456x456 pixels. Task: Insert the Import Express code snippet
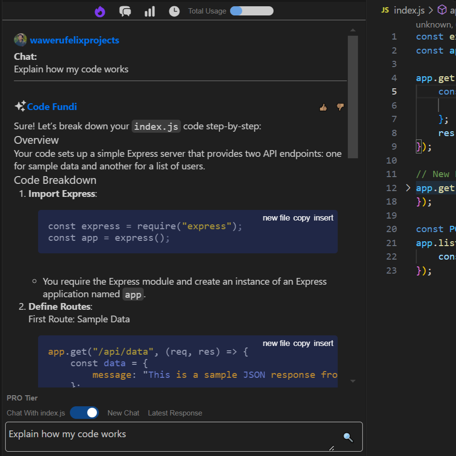click(323, 218)
